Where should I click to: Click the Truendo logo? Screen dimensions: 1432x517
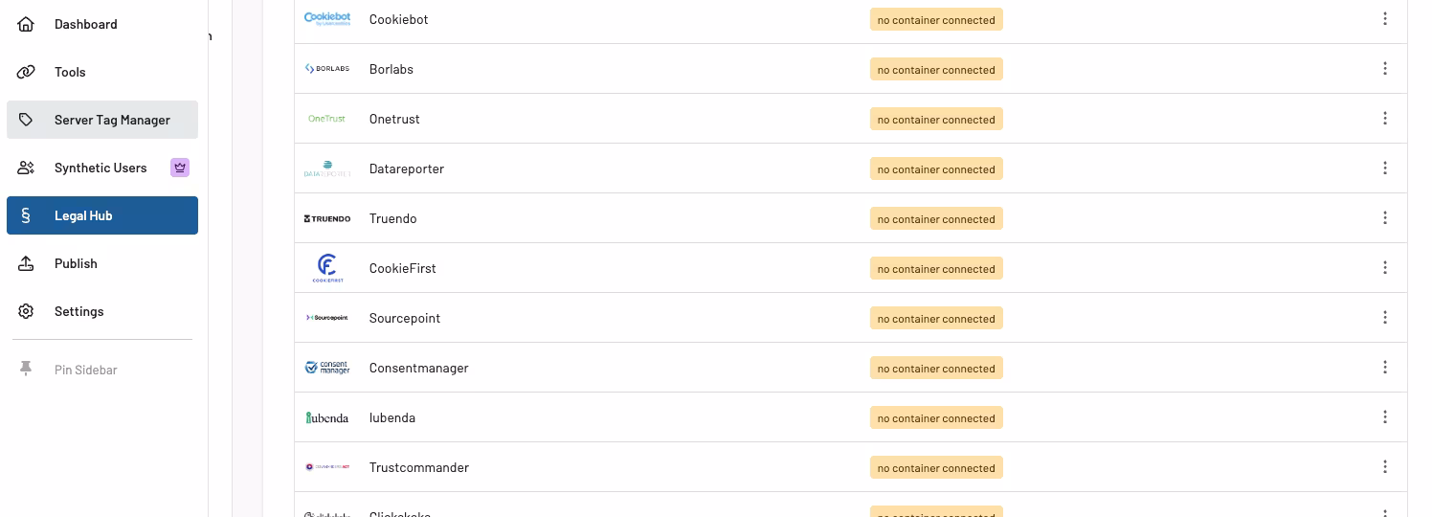(x=327, y=218)
